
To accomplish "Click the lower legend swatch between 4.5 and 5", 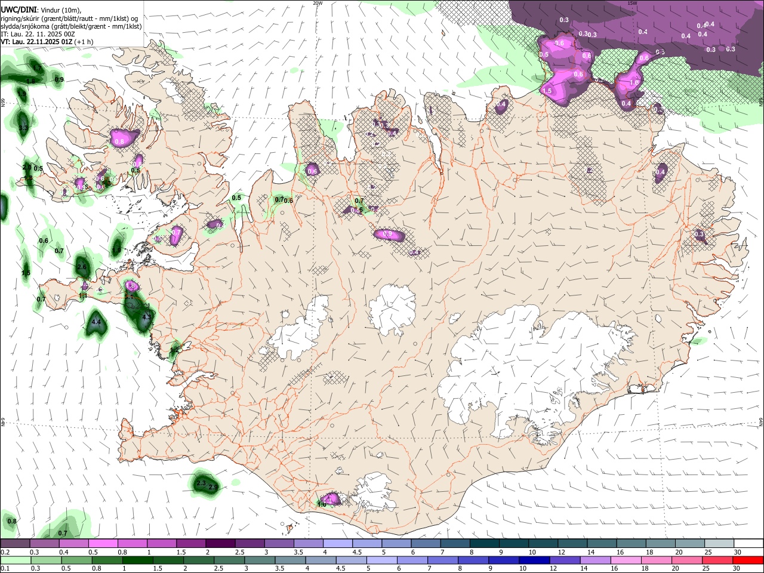I will coord(352,560).
